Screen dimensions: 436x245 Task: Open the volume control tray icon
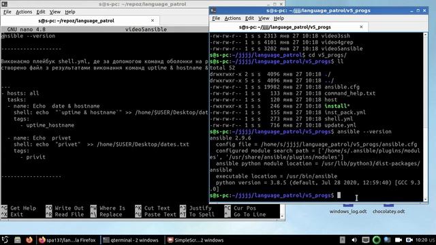coord(354,240)
